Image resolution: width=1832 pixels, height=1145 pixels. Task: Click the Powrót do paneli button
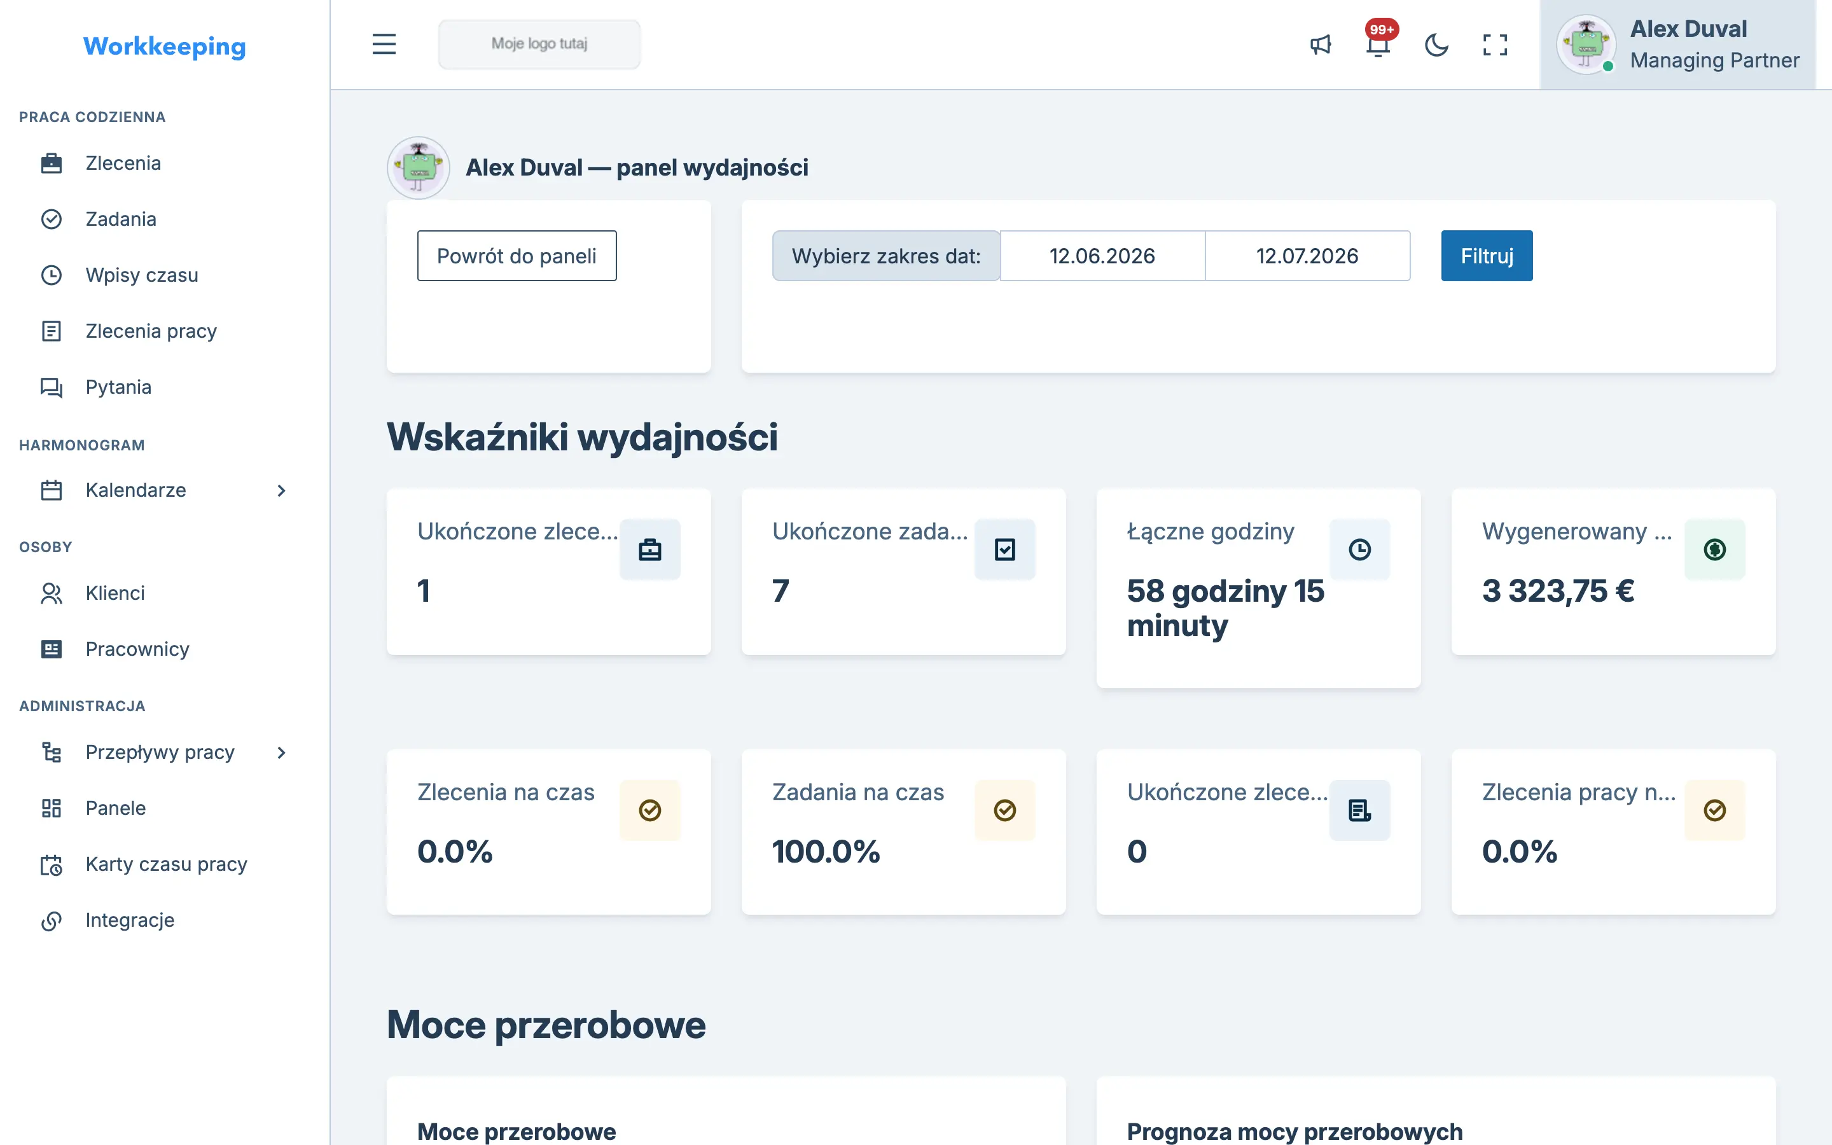coord(517,255)
